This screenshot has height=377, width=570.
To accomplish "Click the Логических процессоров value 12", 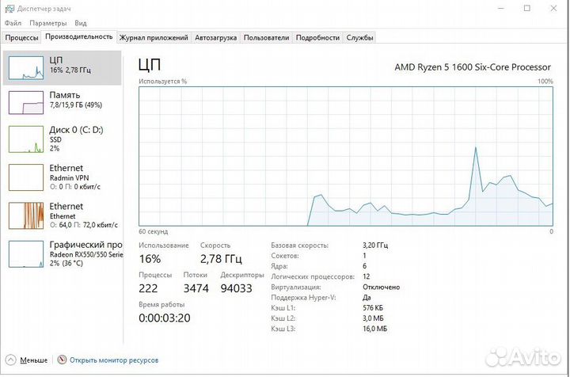I will click(366, 276).
